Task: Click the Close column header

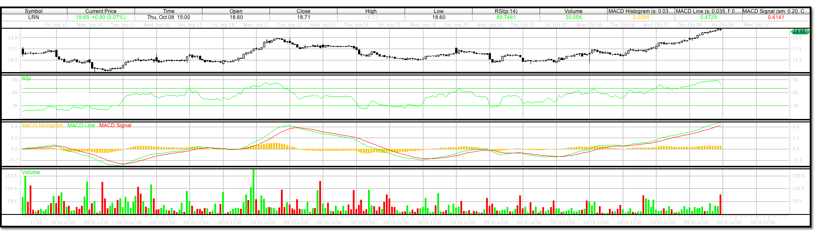Action: 304,11
